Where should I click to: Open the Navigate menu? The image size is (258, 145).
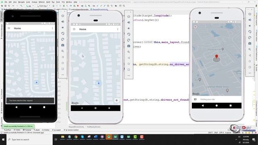click(21, 2)
